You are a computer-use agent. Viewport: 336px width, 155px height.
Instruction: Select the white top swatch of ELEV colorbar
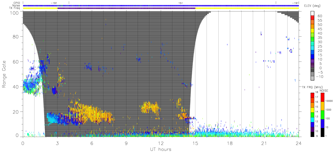312,13
